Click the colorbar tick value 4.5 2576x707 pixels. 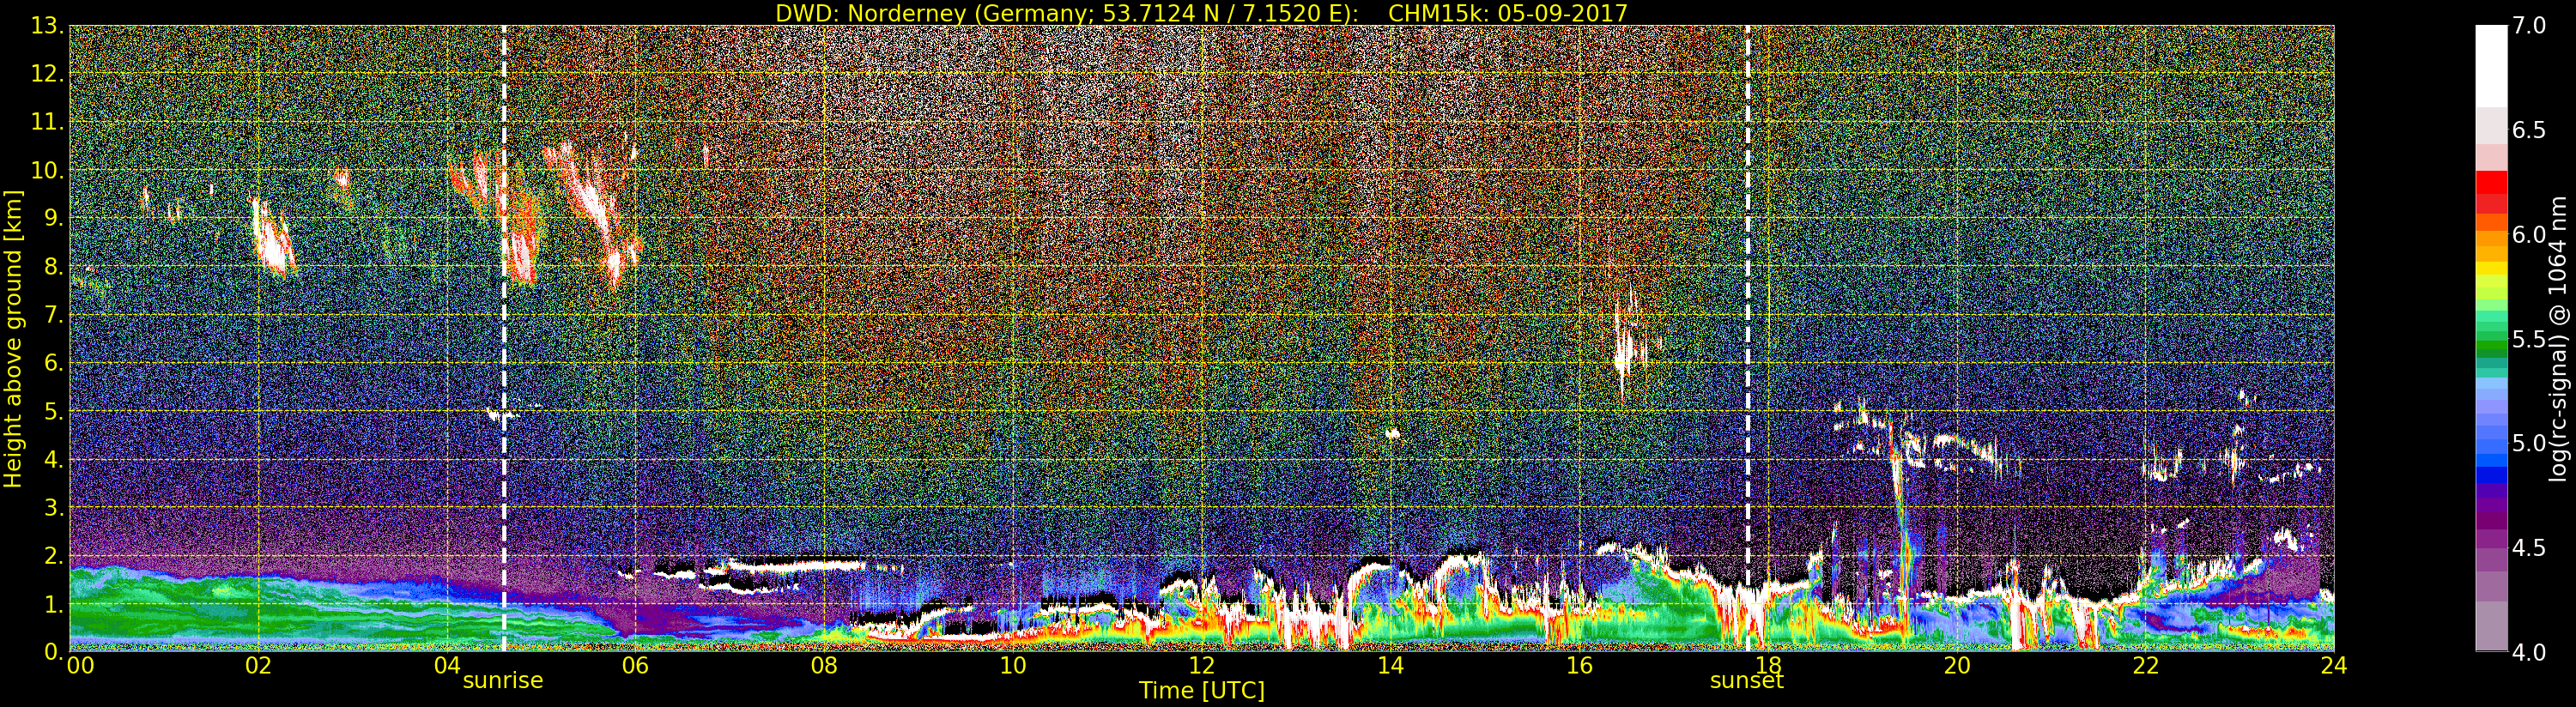coord(2529,548)
